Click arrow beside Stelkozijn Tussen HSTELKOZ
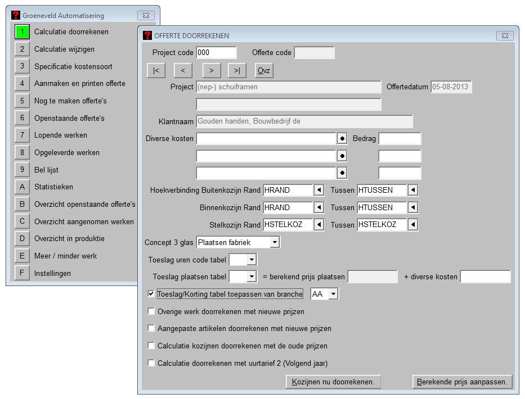525x399 pixels. (413, 225)
